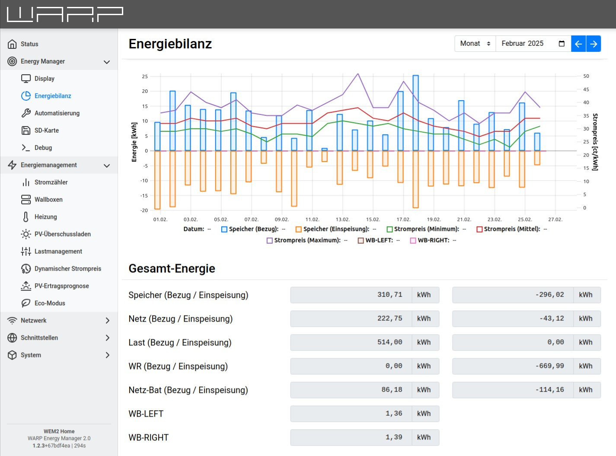The width and height of the screenshot is (616, 456).
Task: Open Automatisierung via the wrench icon
Action: 26,113
